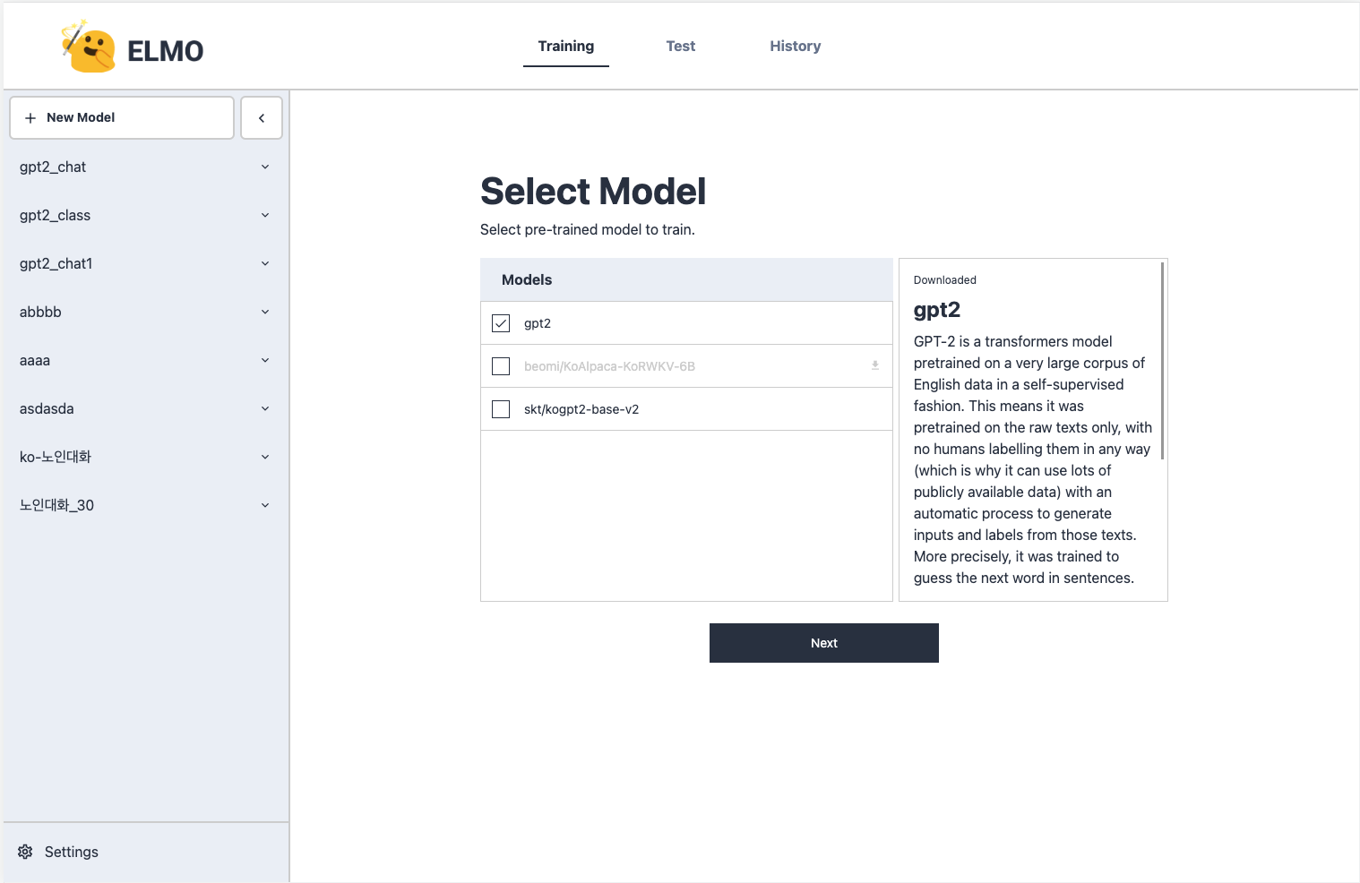Click the chevron icon beside aaaa

click(264, 360)
